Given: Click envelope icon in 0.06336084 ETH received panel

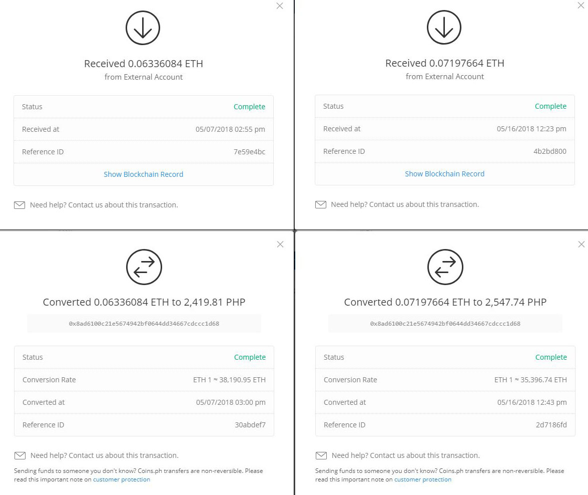Looking at the screenshot, I should pyautogui.click(x=20, y=205).
